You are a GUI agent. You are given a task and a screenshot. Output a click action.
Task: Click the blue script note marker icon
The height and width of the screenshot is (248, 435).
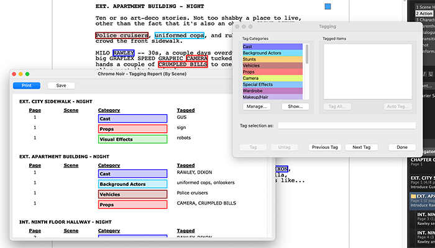pyautogui.click(x=327, y=7)
